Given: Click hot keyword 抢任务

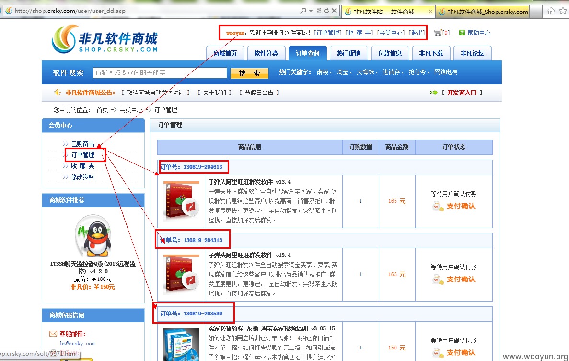Looking at the screenshot, I should (x=418, y=72).
